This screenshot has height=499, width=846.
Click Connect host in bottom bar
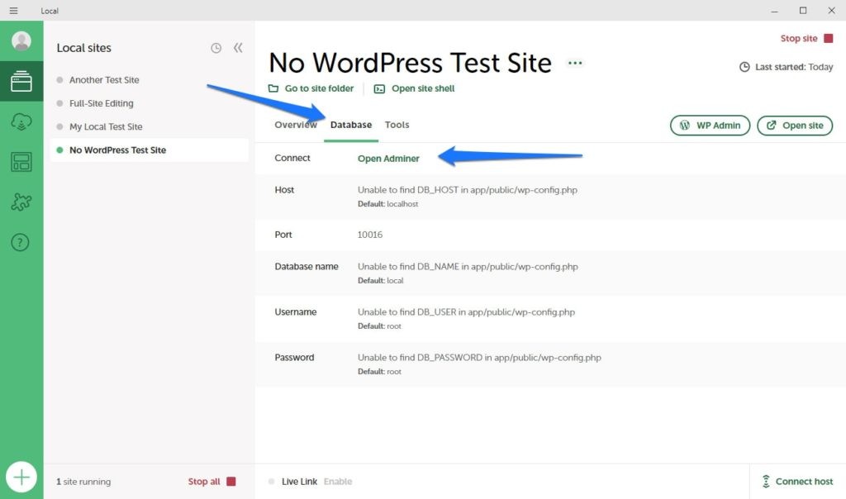coord(797,482)
